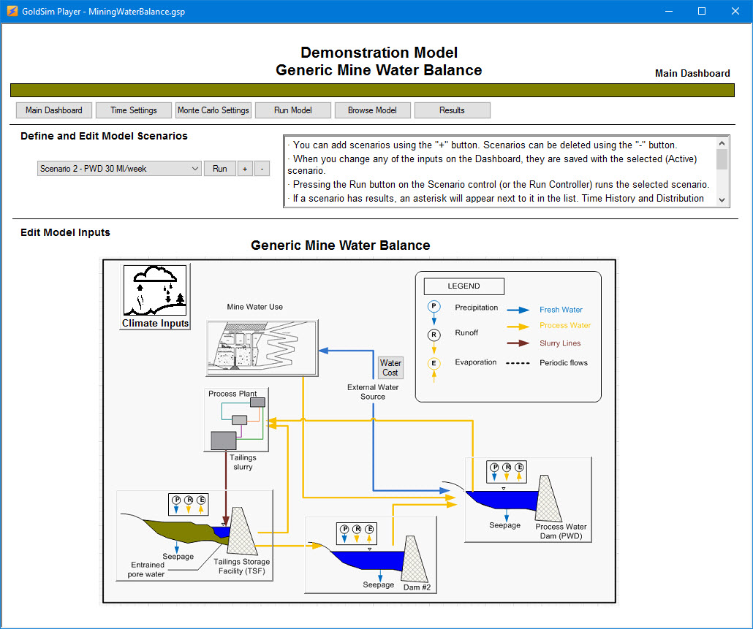The height and width of the screenshot is (629, 753).
Task: Click the Mine Water Use facility graphic
Action: [x=262, y=347]
